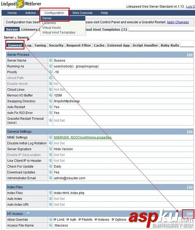This screenshot has width=195, height=230.
Task: Open the Configuration menu
Action: tap(54, 13)
